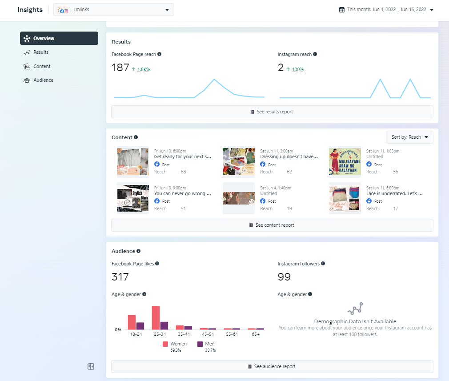The width and height of the screenshot is (449, 381).
Task: Click the 100% Instagram reach change link
Action: point(297,70)
